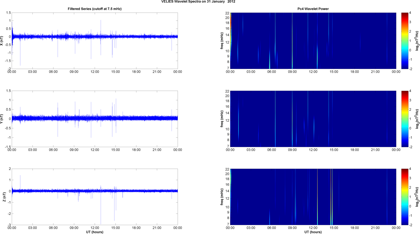Click the UT (hours) label under Z series
This screenshot has height=234, width=420.
(x=94, y=232)
